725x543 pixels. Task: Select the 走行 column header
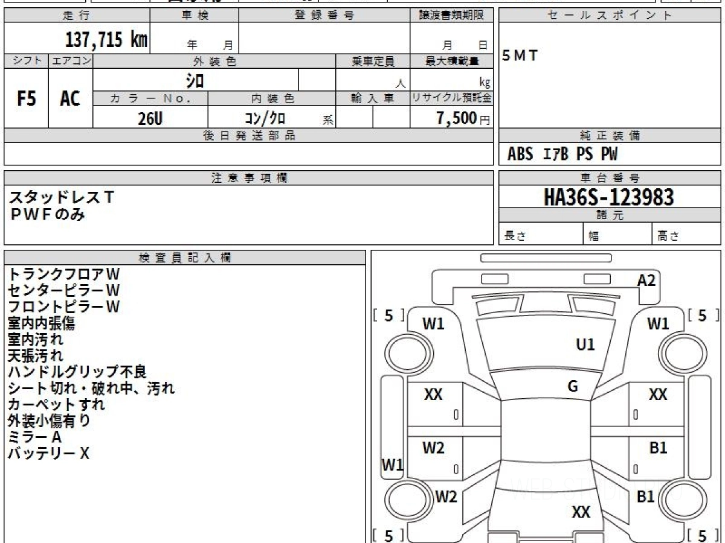click(x=77, y=16)
